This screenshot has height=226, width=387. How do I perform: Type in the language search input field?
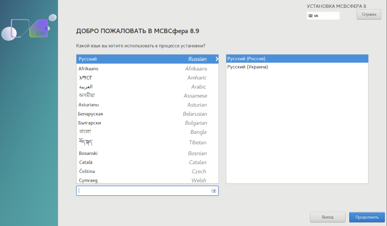143,191
